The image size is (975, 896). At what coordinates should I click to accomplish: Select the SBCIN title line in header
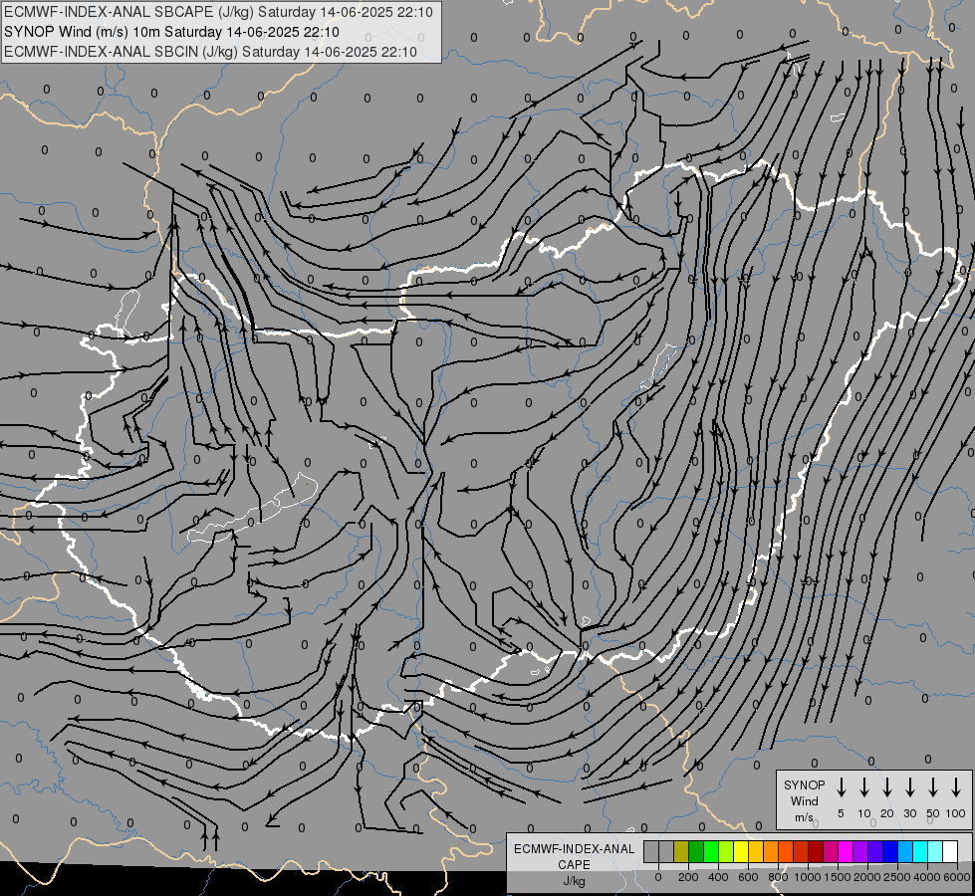[x=210, y=52]
